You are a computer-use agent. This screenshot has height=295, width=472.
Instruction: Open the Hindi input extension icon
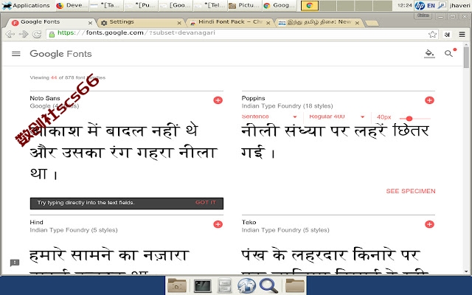coord(448,35)
